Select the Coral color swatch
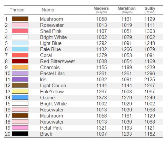167x141 pixels. point(20,55)
